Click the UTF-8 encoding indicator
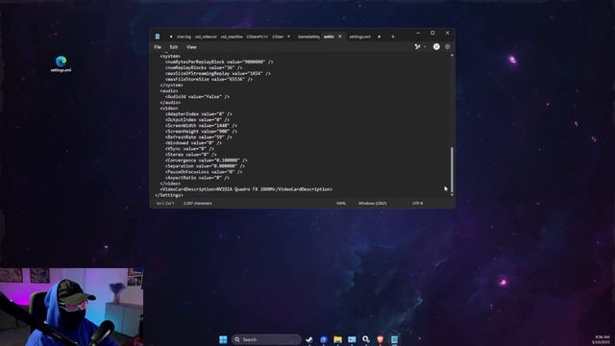Screen dimensions: 615x346 417,203
